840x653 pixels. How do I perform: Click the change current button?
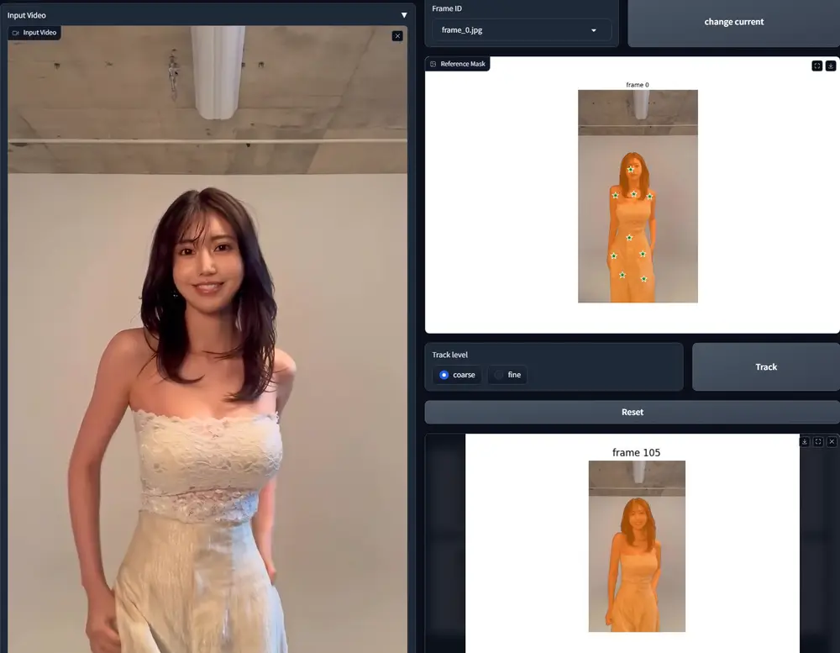click(733, 22)
